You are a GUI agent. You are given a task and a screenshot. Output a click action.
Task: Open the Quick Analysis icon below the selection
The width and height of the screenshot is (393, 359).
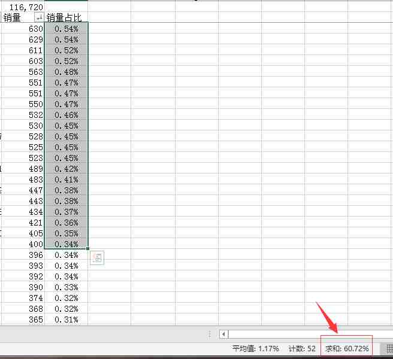pyautogui.click(x=97, y=258)
